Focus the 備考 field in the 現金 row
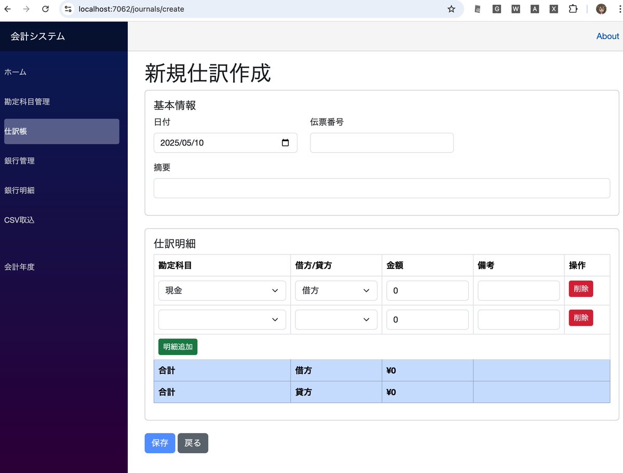This screenshot has width=623, height=473. tap(519, 291)
